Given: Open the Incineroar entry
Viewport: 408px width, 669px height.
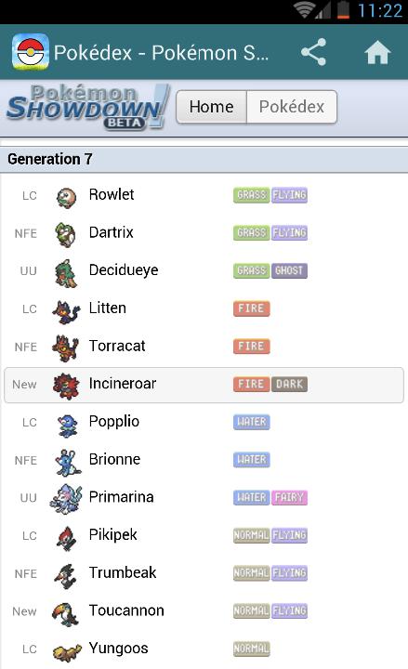Looking at the screenshot, I should click(204, 385).
